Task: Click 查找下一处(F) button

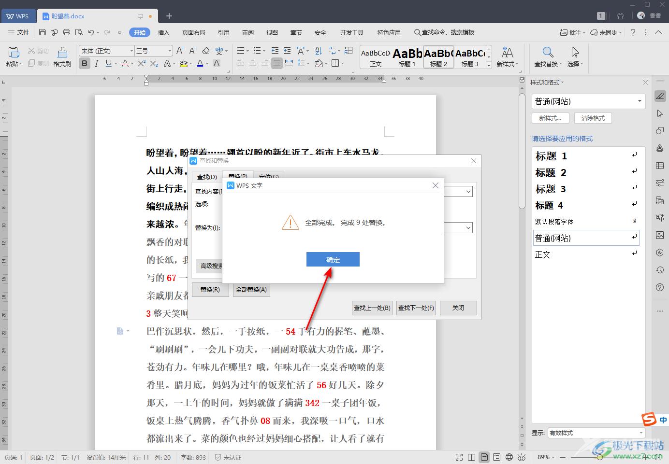Action: [416, 308]
